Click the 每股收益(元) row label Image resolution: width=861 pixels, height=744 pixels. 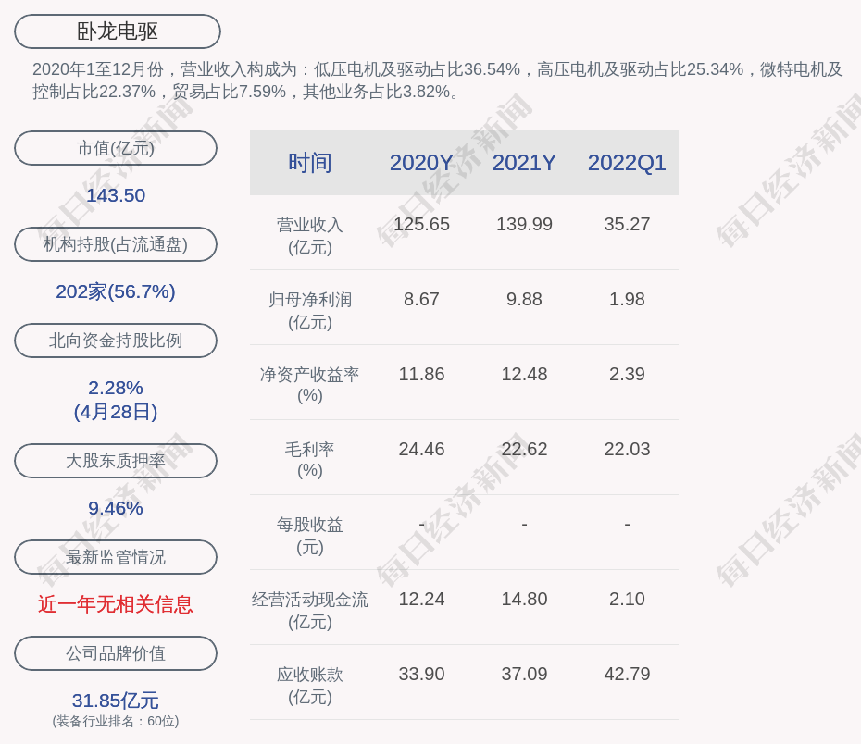[x=310, y=536]
